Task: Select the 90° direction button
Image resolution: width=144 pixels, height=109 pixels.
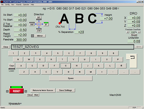Action: pos(39,18)
